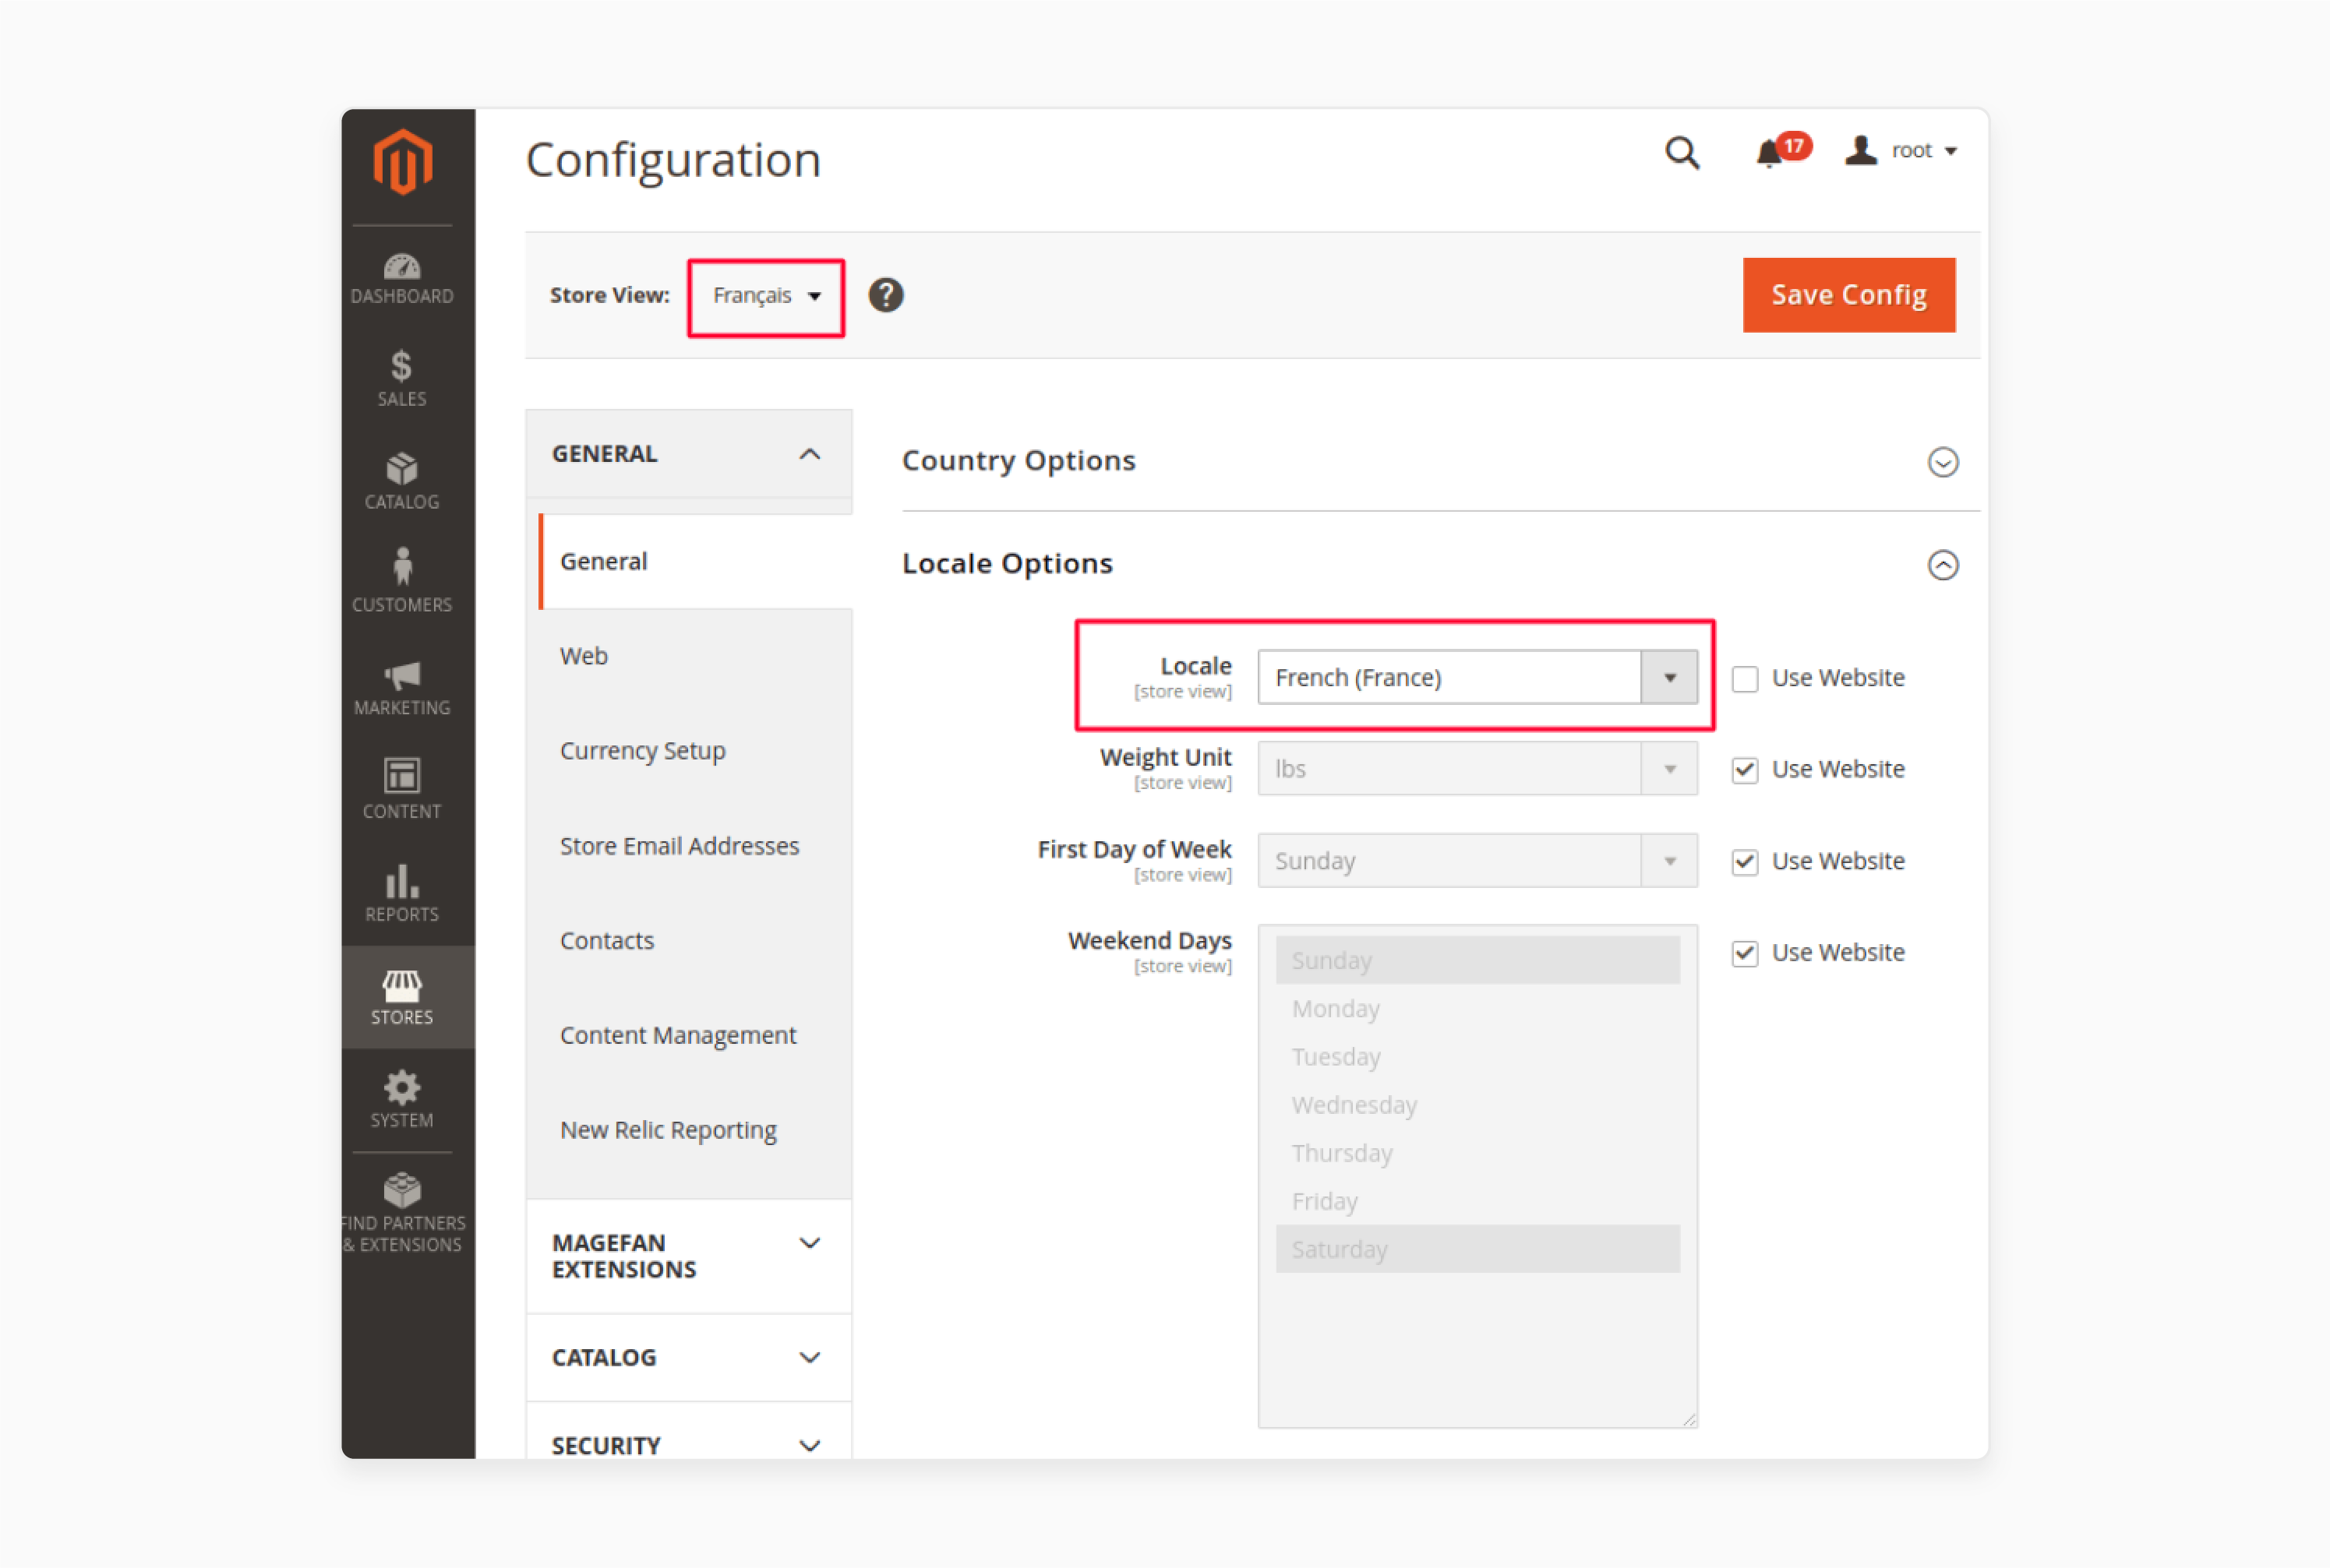Select the Content Management tab

click(695, 1035)
